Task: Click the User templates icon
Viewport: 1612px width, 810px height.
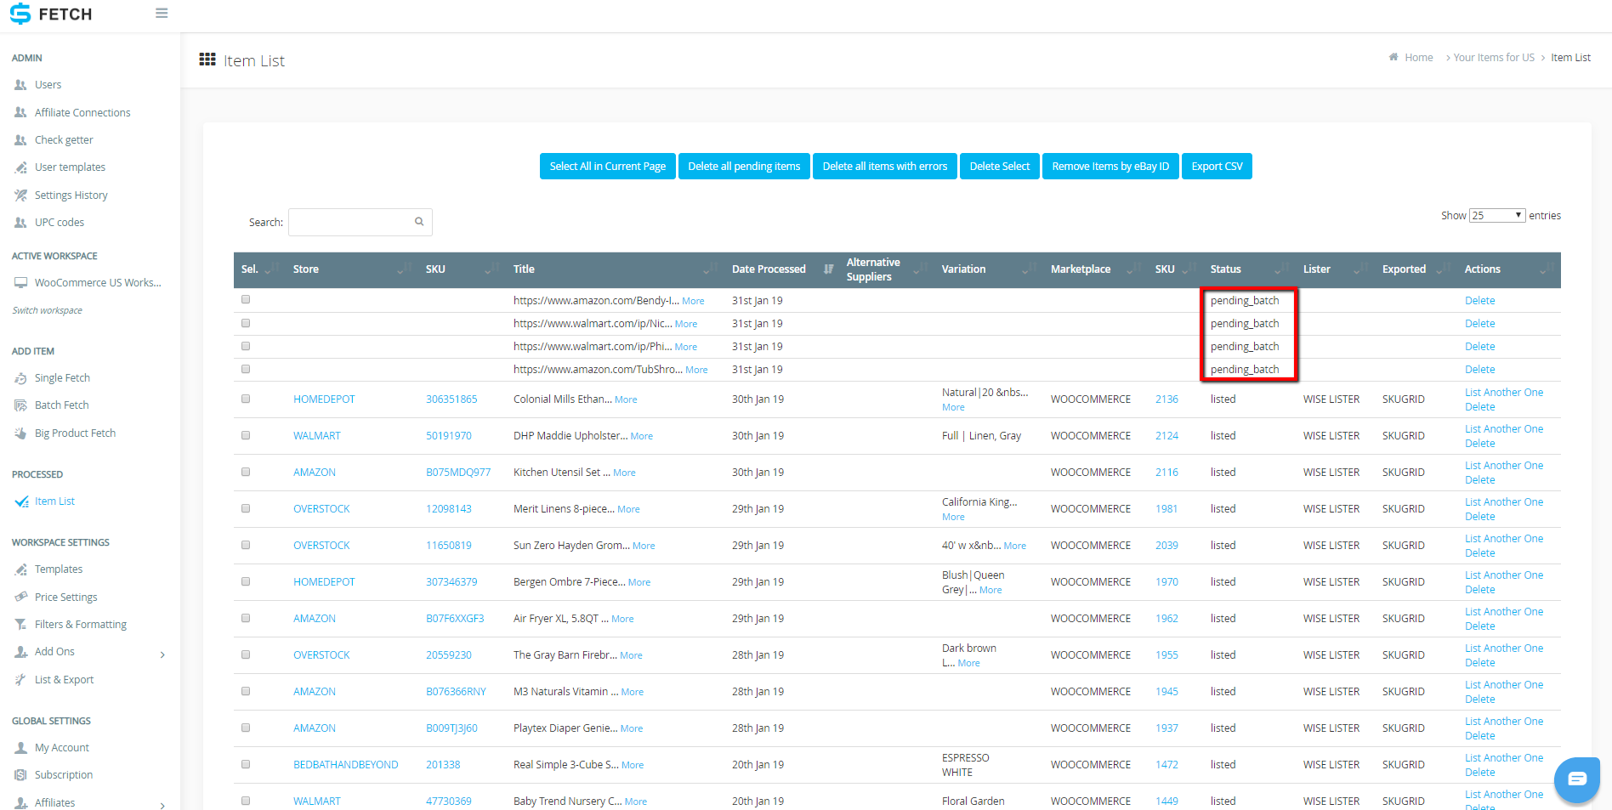Action: [x=20, y=167]
